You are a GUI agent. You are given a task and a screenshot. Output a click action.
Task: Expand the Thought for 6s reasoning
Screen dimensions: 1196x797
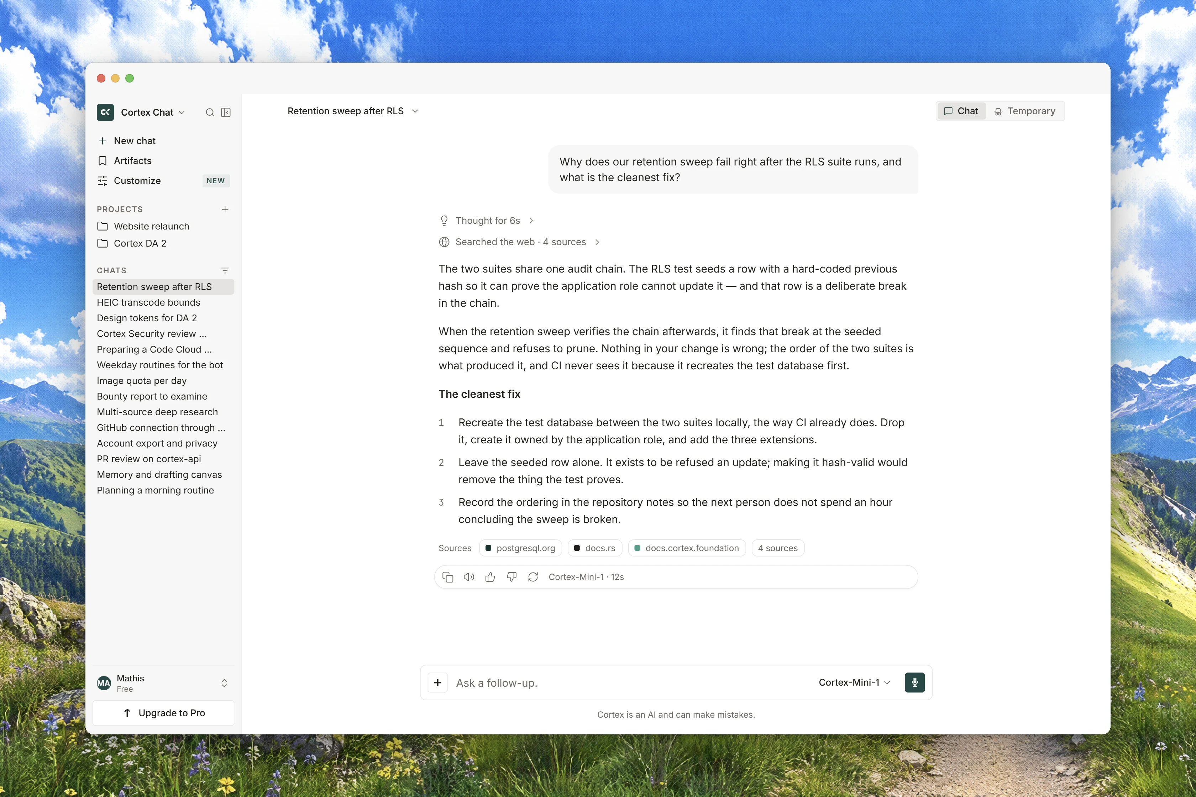tap(486, 221)
